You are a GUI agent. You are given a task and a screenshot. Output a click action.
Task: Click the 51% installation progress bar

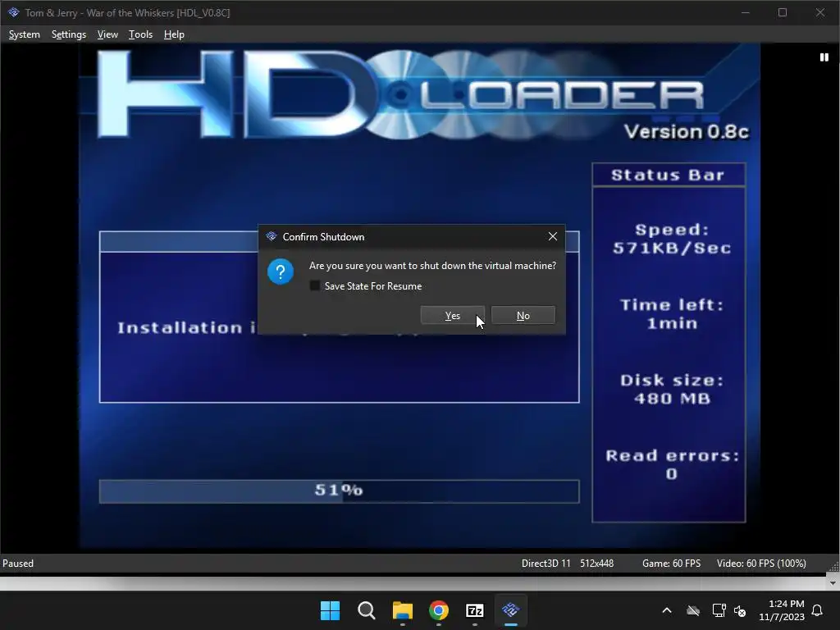339,491
